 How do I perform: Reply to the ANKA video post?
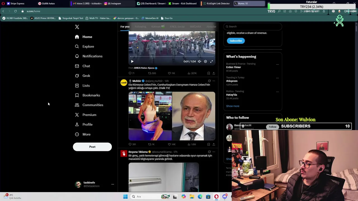(x=131, y=73)
